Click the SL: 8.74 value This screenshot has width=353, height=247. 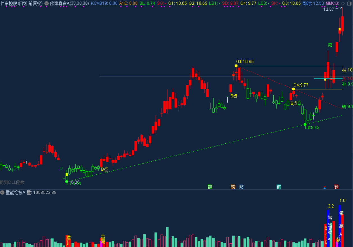(x=147, y=3)
